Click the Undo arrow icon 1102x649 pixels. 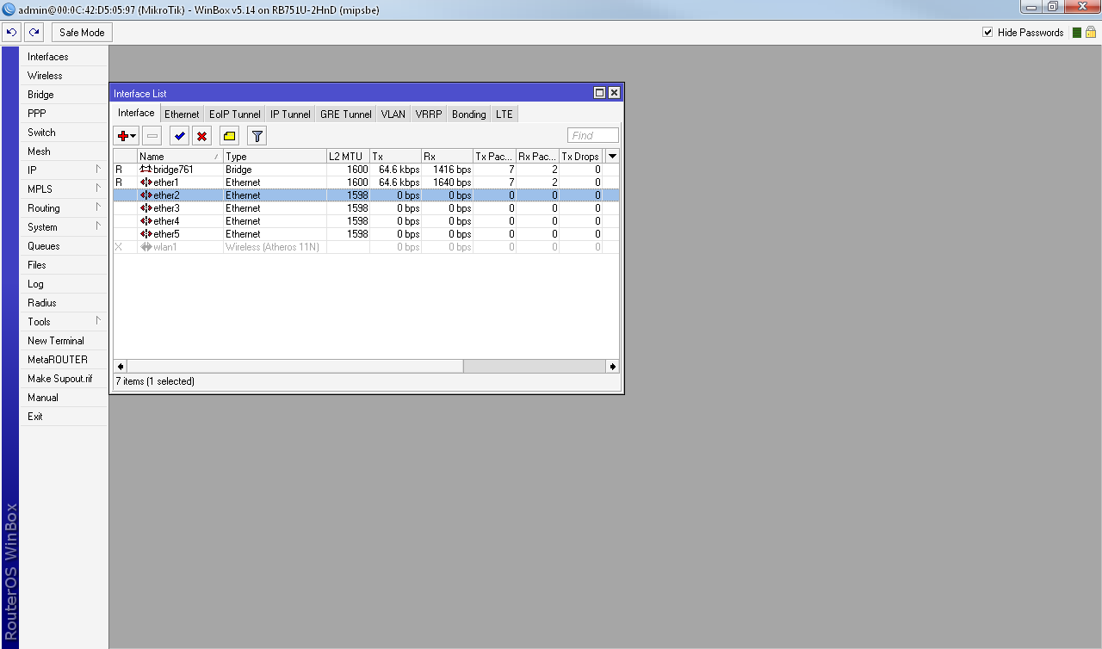[x=11, y=33]
